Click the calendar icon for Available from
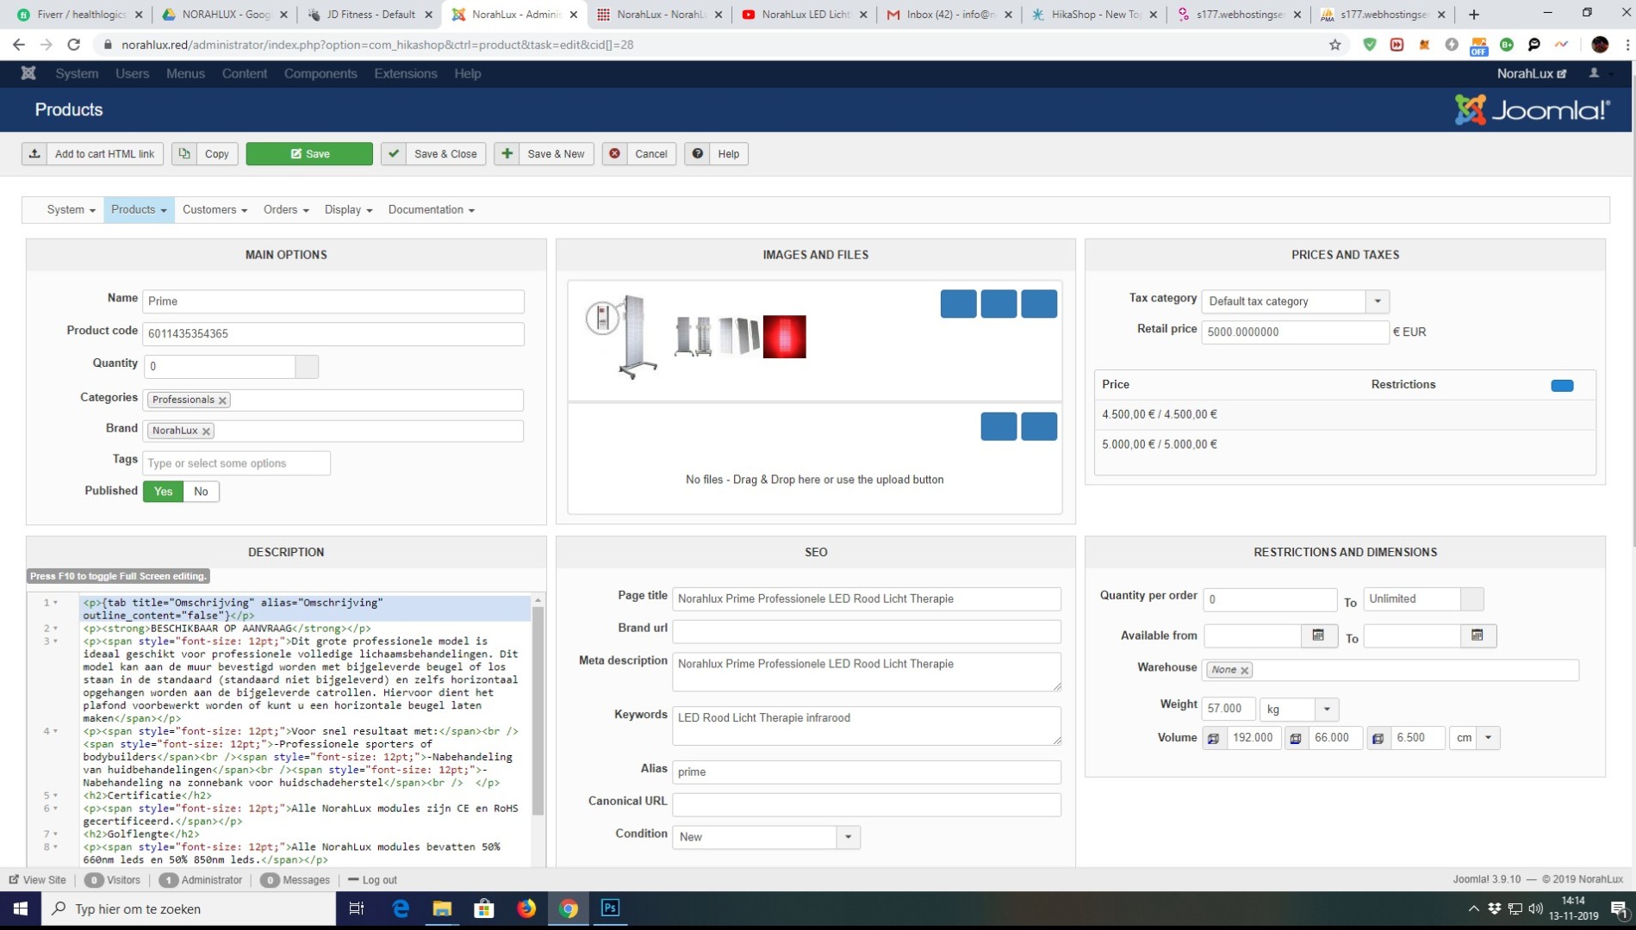Image resolution: width=1636 pixels, height=930 pixels. [x=1317, y=635]
